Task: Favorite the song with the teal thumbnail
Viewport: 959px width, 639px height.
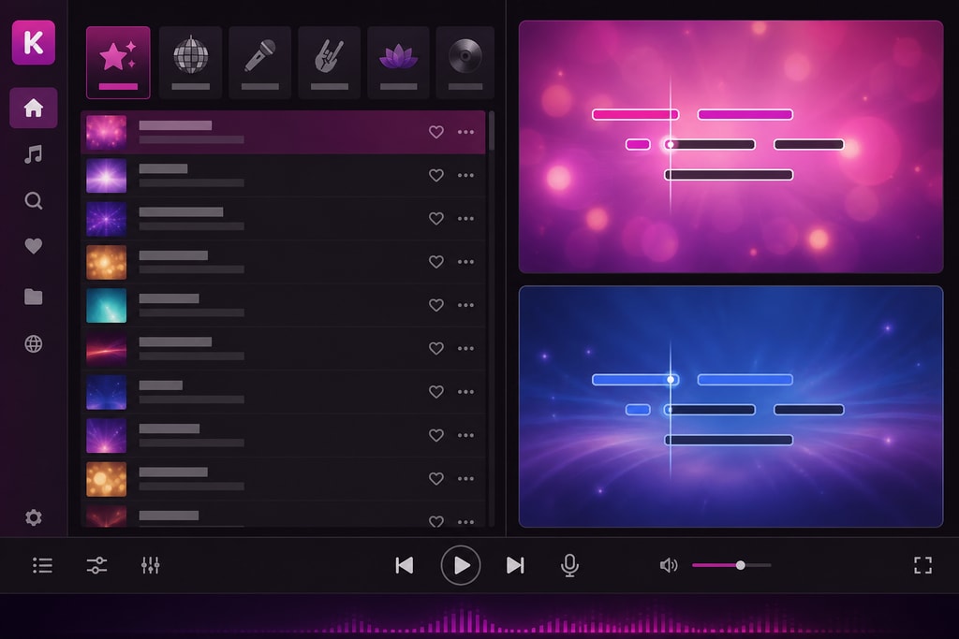Action: coord(436,305)
